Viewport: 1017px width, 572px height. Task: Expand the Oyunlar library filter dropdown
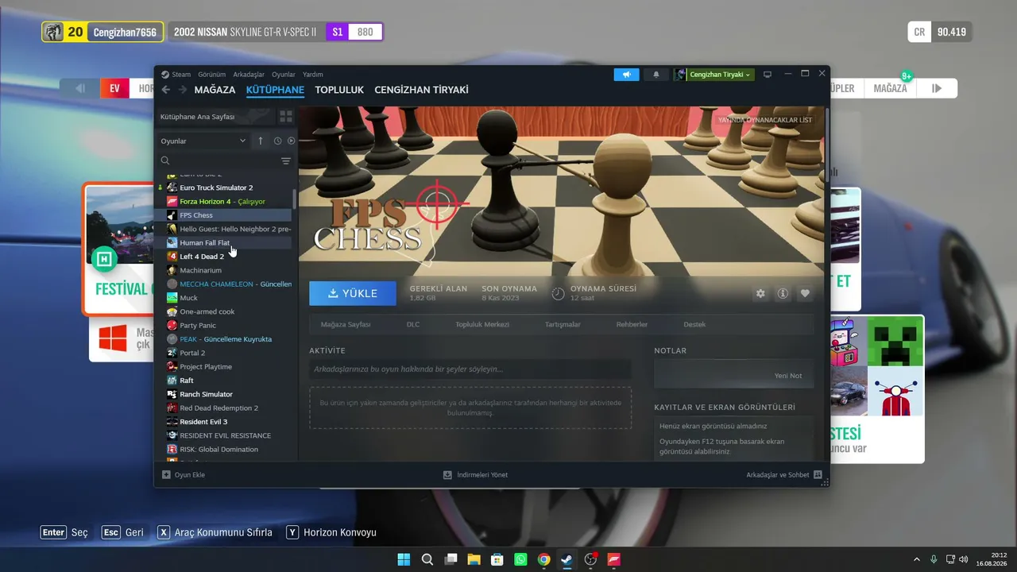(x=203, y=141)
